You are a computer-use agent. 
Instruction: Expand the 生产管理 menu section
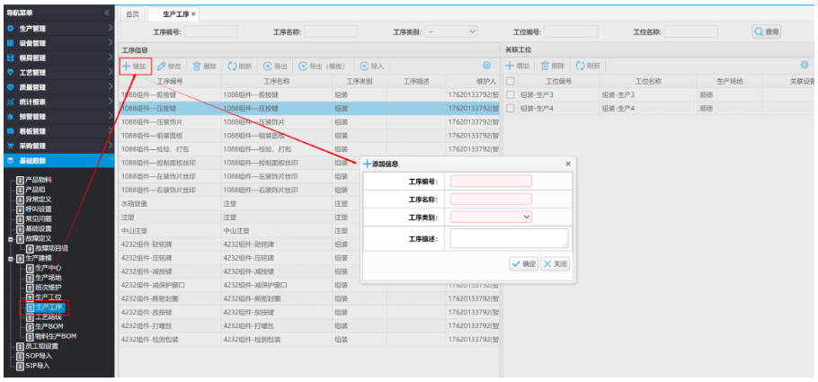pyautogui.click(x=58, y=29)
